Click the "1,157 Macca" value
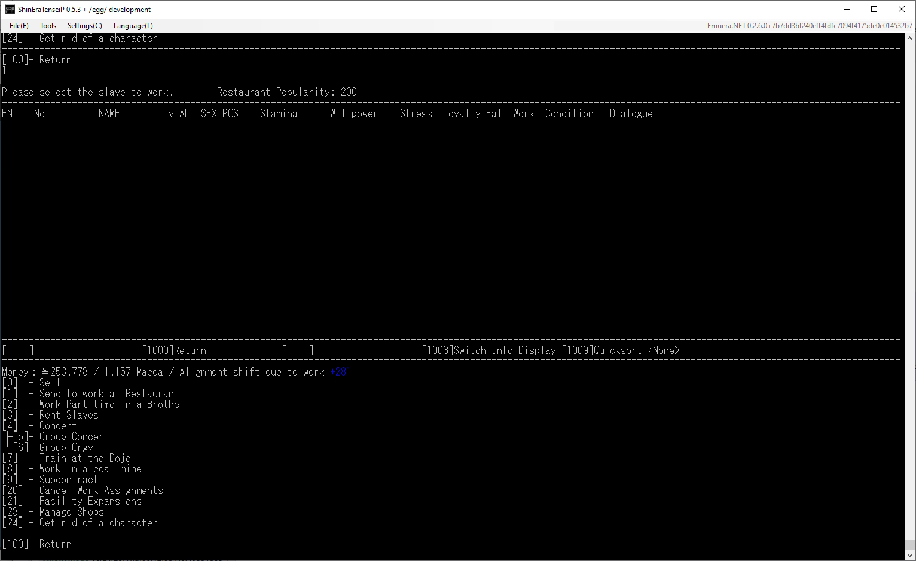The image size is (916, 561). coord(133,372)
